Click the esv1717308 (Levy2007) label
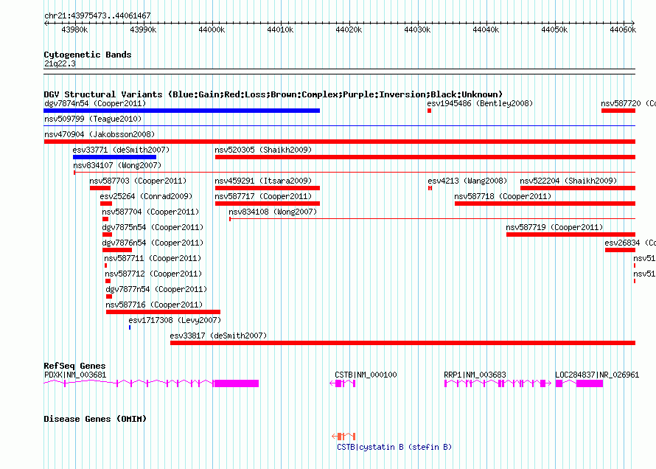The image size is (656, 469). pos(175,320)
